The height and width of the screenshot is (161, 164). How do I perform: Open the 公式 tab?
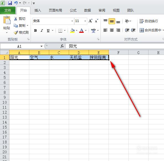click(x=73, y=10)
